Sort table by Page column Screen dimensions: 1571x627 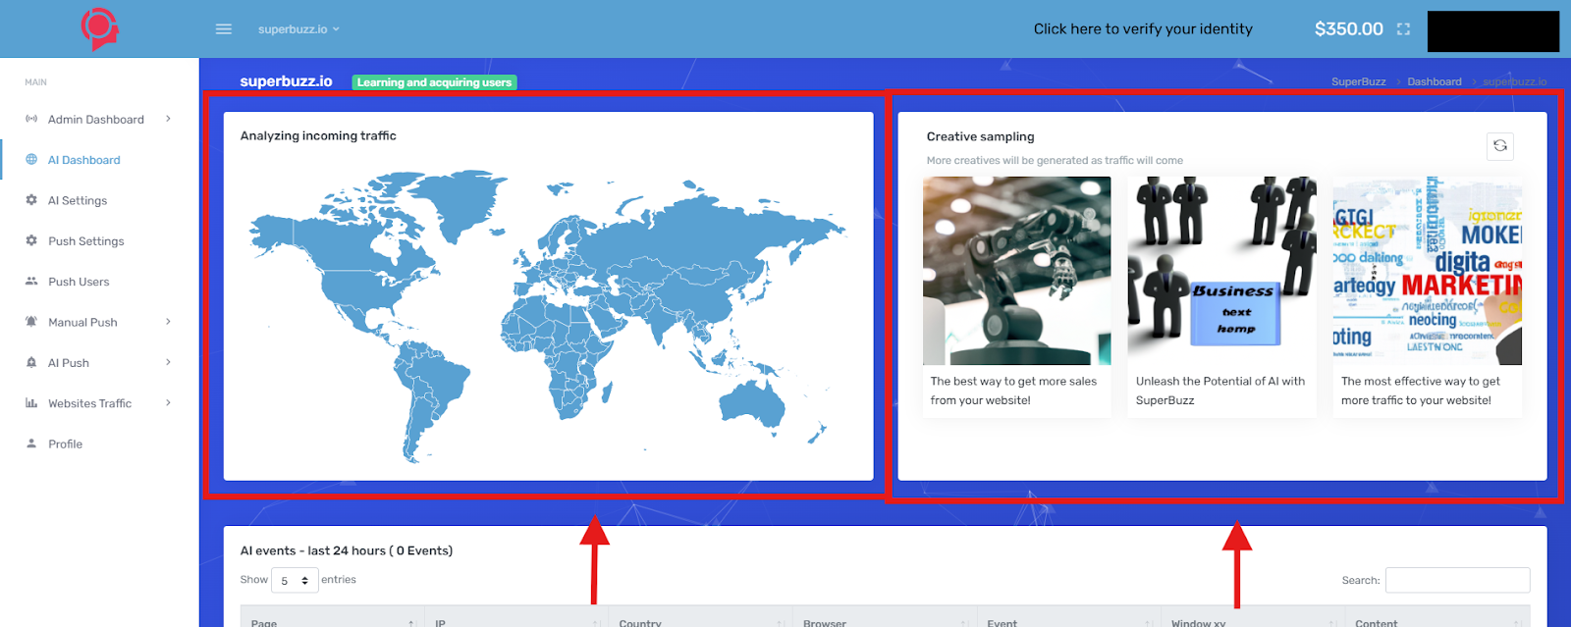click(x=332, y=617)
